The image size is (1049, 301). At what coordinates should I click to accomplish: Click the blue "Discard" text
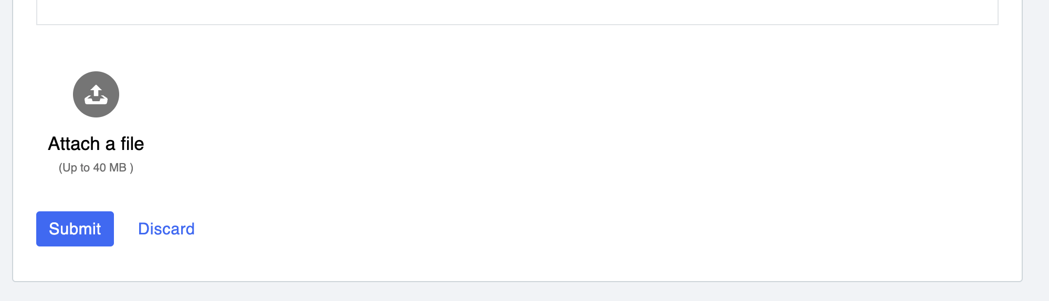166,229
